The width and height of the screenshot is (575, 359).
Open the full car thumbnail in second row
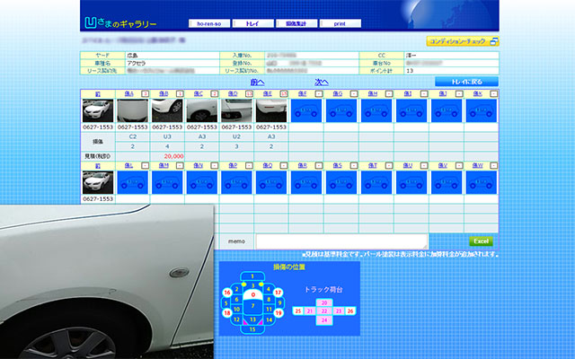pos(98,182)
